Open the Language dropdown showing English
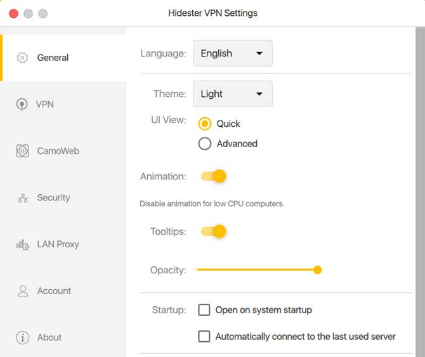Viewport: 425px width, 357px height. 233,53
